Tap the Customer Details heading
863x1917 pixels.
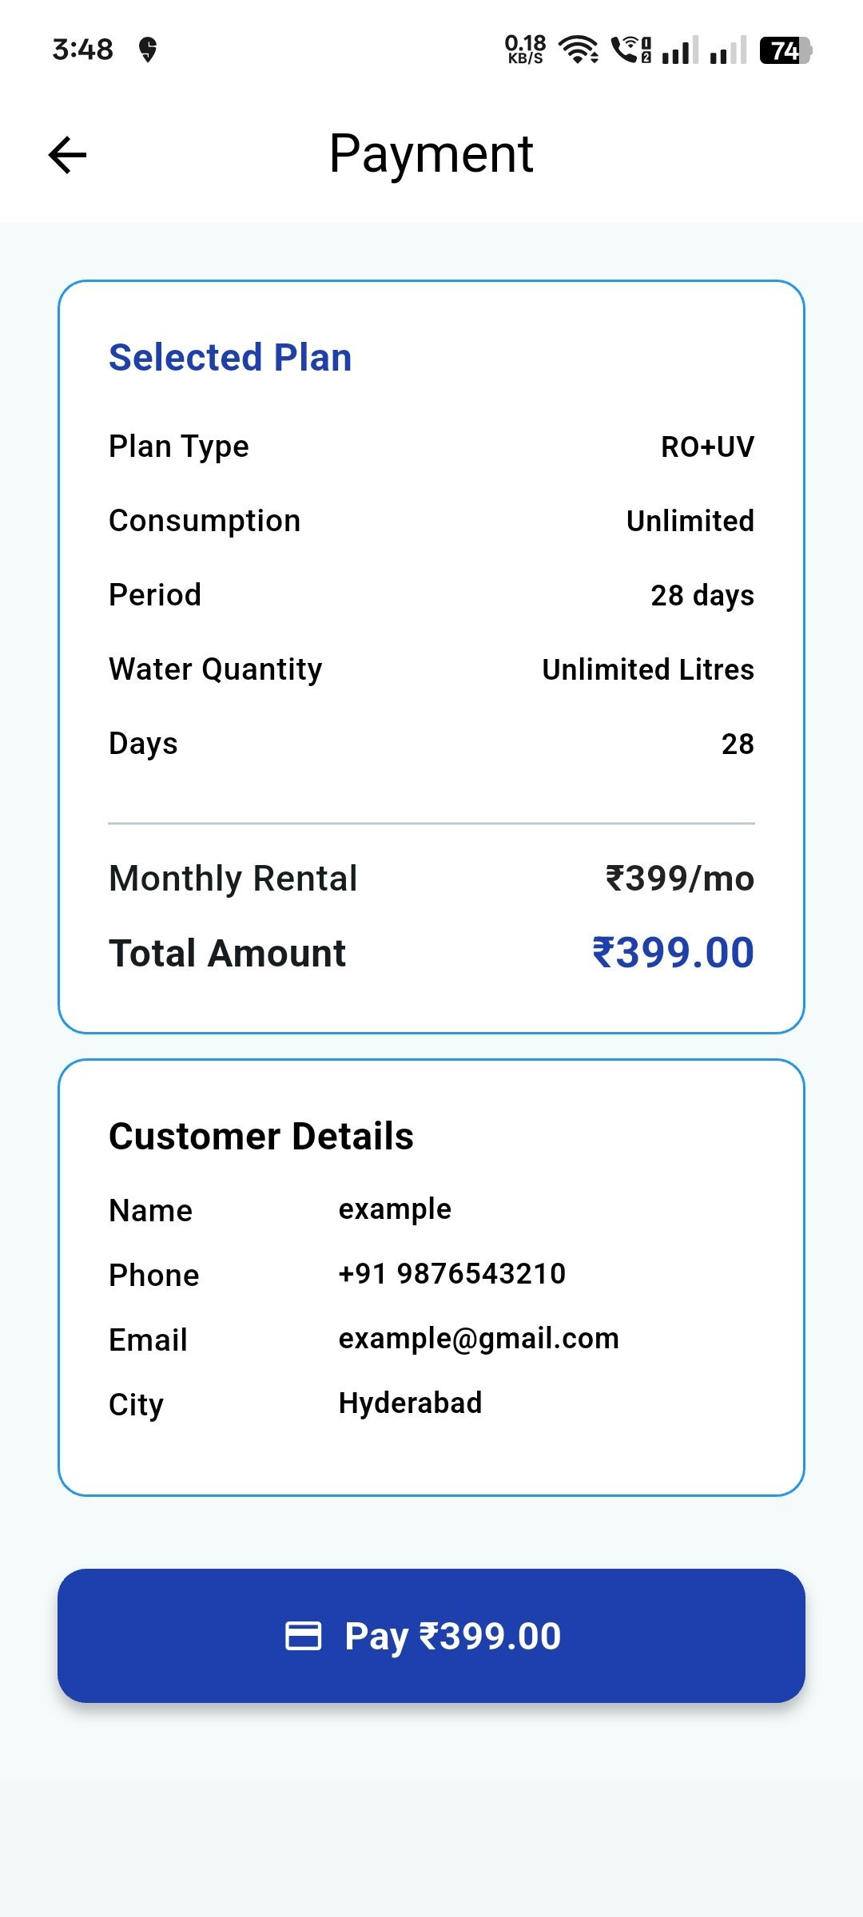(261, 1136)
